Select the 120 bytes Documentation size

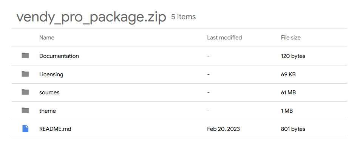coord(293,56)
